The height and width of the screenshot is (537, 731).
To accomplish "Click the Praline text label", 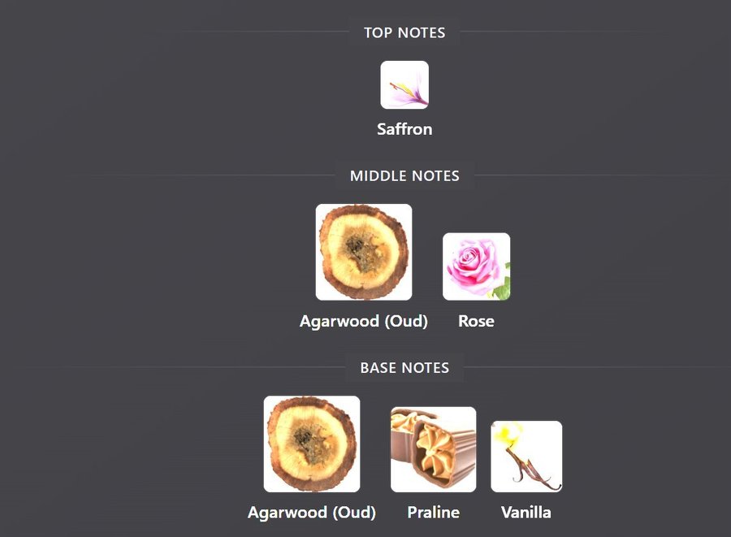I will (433, 513).
